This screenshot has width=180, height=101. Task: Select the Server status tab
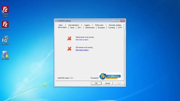pos(62,27)
